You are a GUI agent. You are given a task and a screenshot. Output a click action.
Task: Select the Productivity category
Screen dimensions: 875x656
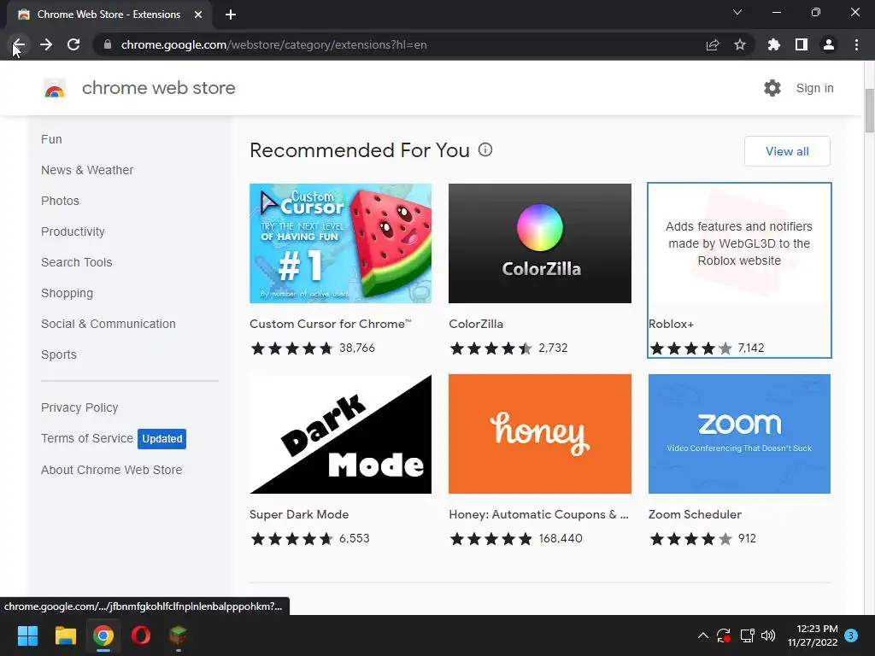73,231
